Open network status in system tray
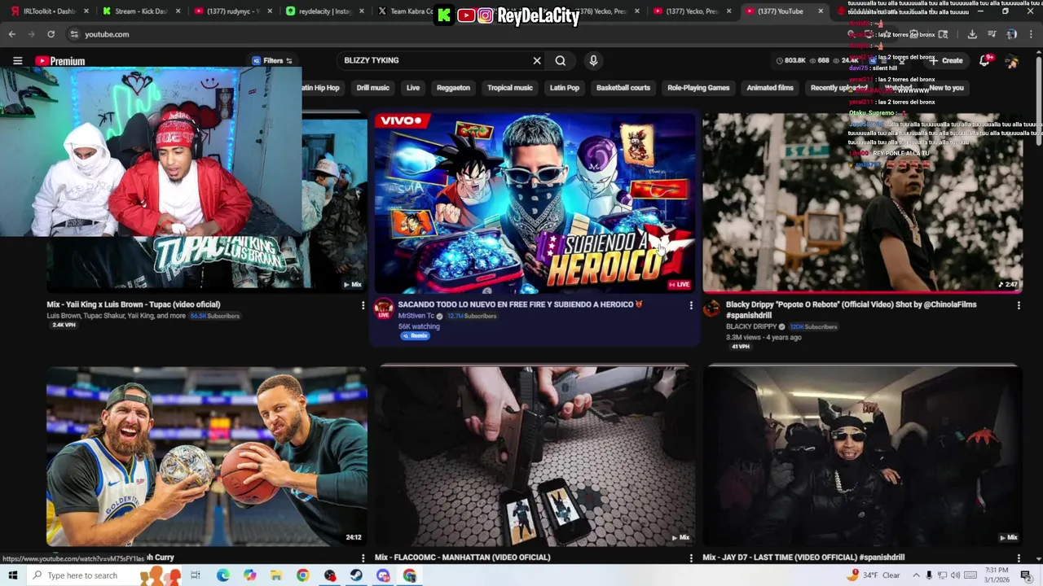1043x586 pixels. 942,575
